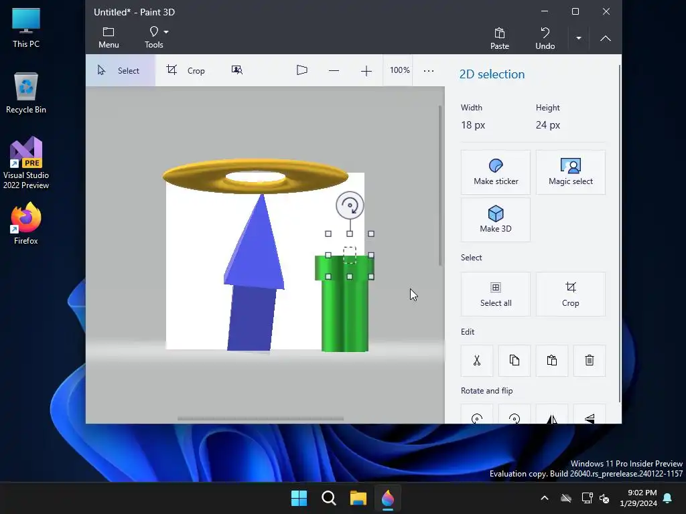Select the Firefox desktop shortcut

coord(26,224)
